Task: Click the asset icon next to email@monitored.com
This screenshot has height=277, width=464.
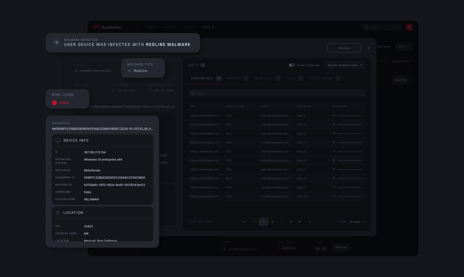Action: [76, 71]
